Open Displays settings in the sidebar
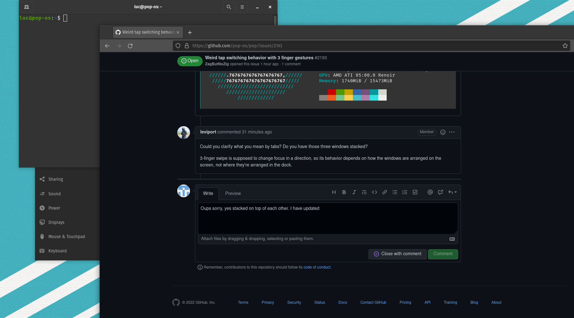This screenshot has width=574, height=318. tap(67, 222)
